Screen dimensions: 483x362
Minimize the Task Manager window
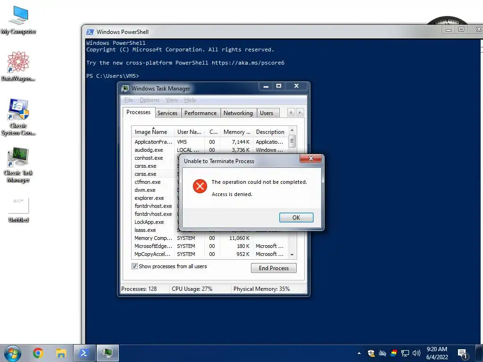[266, 86]
